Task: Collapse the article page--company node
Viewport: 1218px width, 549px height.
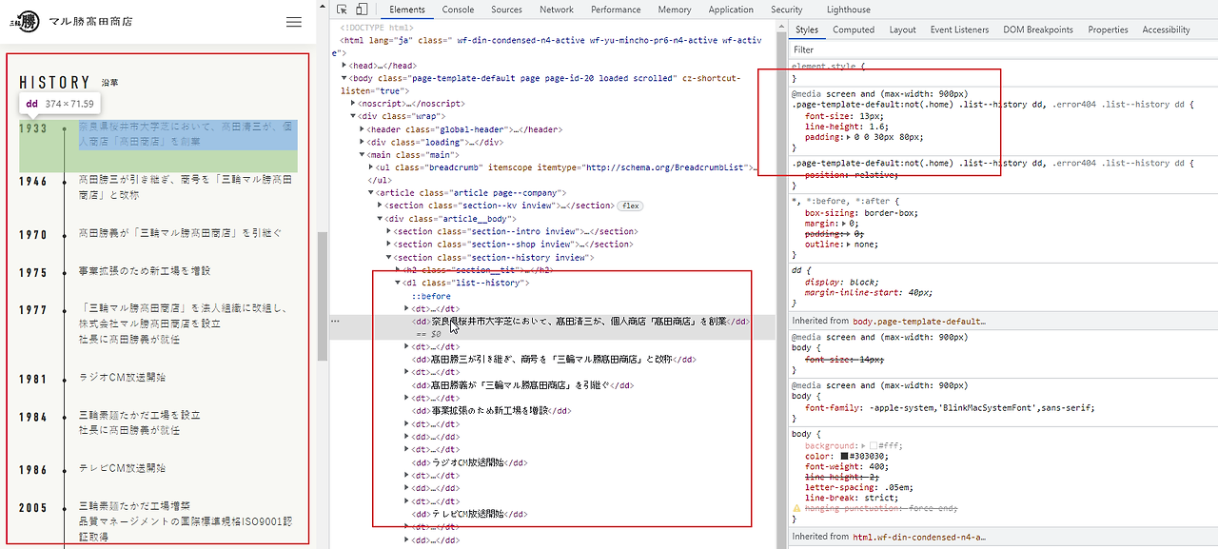Action: [x=372, y=193]
